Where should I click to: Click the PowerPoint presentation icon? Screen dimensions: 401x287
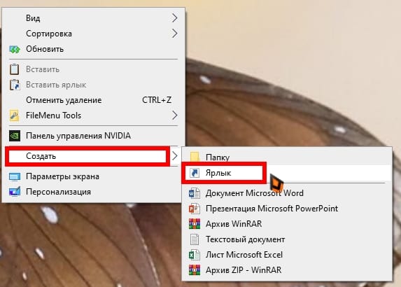point(195,209)
